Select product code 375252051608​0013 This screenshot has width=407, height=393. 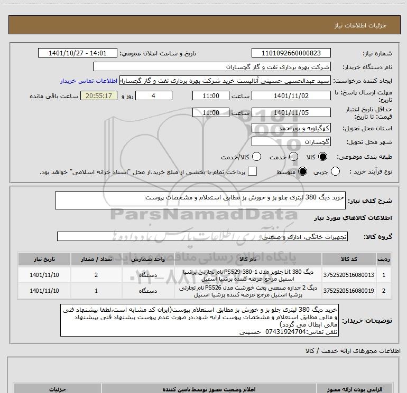[349, 275]
